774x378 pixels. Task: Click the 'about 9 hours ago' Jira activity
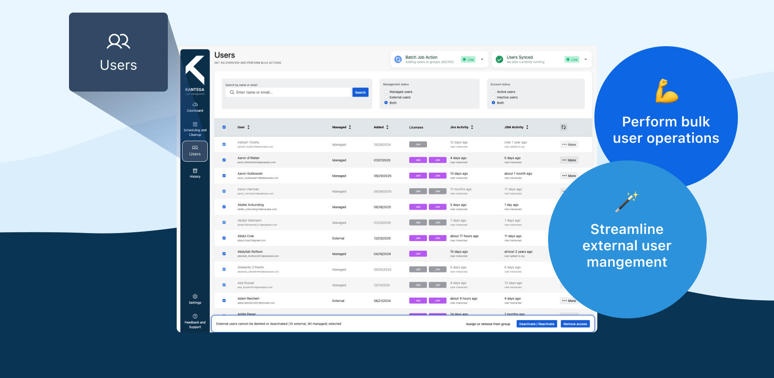464,299
